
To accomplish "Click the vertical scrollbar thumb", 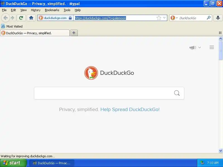I will tap(220, 51).
